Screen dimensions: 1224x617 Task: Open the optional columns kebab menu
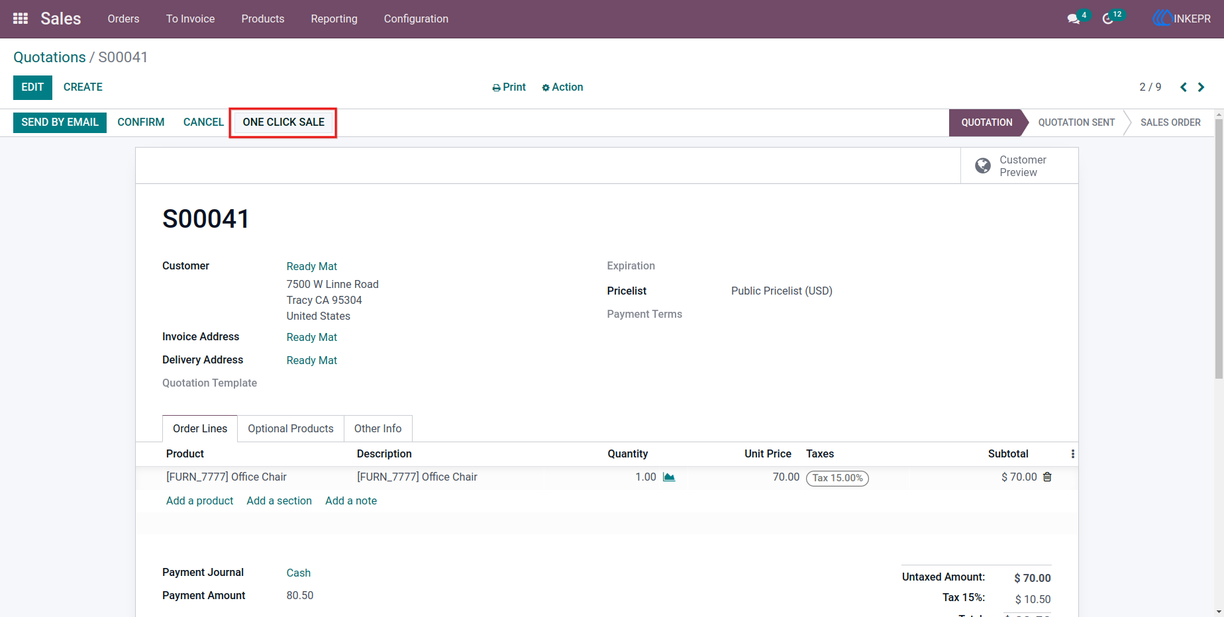(1073, 454)
